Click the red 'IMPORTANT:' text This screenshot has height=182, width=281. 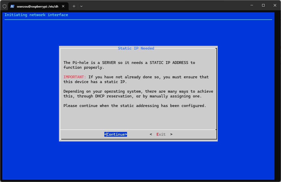[75, 77]
